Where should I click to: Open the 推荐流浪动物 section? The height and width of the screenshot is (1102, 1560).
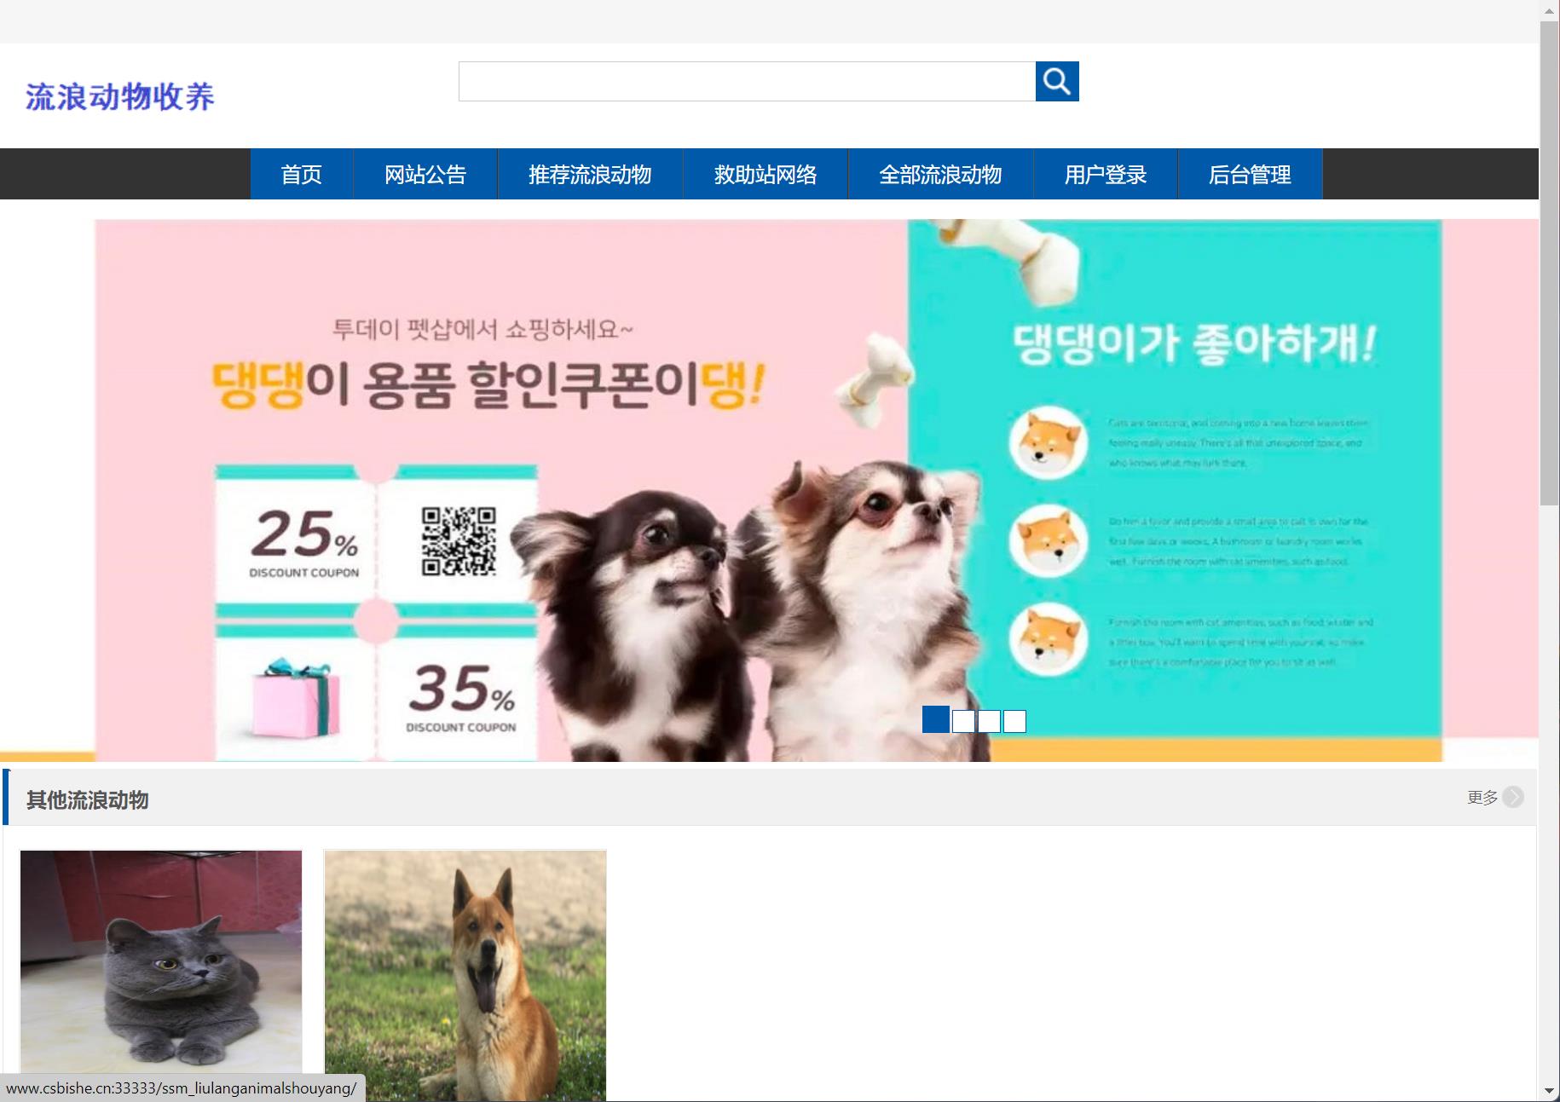point(589,174)
